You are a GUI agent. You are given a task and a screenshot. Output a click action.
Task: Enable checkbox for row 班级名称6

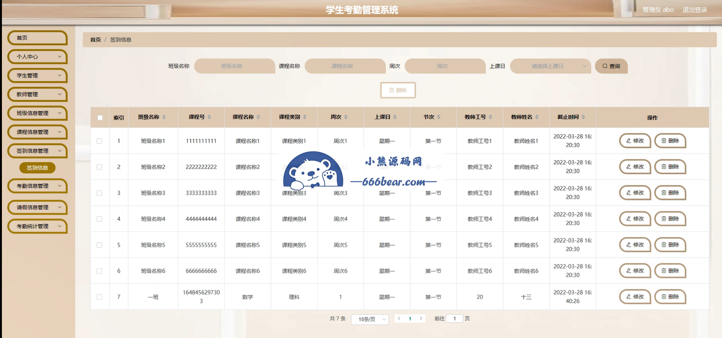(99, 271)
